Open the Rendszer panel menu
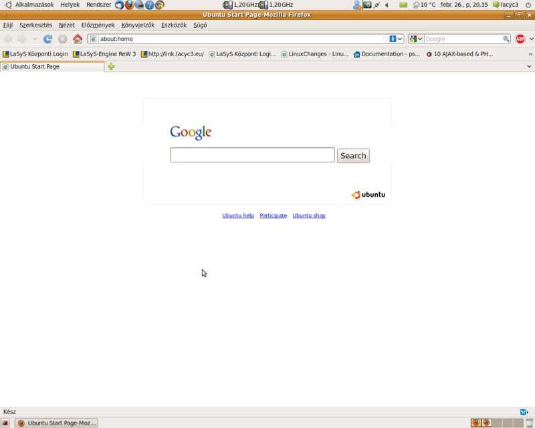535x428 pixels. point(98,5)
